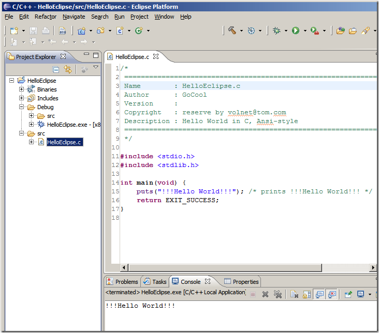Close the HelloEclipse.c editor tab
The width and height of the screenshot is (379, 333).
[156, 56]
